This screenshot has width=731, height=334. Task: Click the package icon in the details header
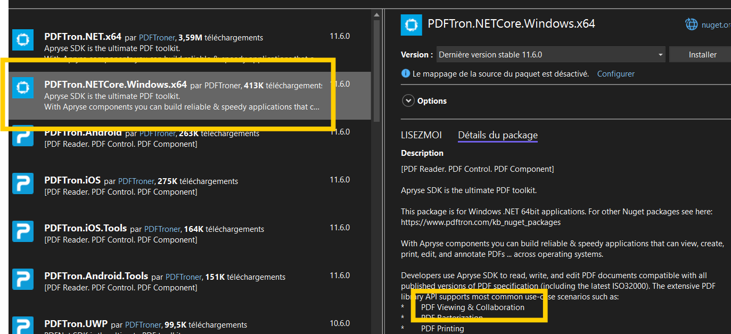coord(411,24)
